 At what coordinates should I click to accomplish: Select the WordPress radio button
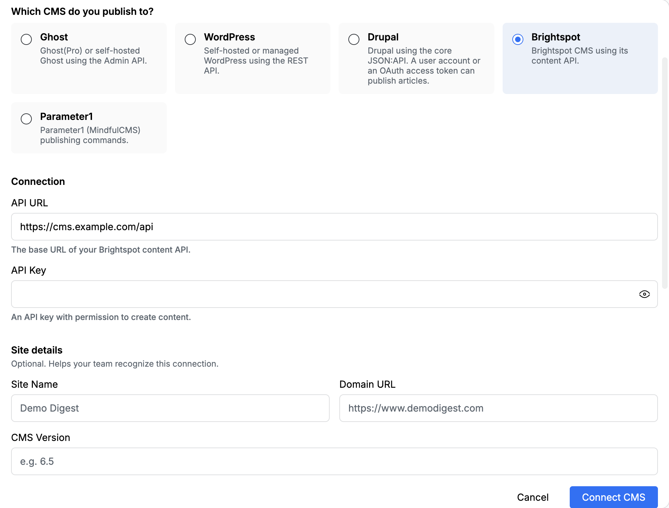[x=190, y=39]
